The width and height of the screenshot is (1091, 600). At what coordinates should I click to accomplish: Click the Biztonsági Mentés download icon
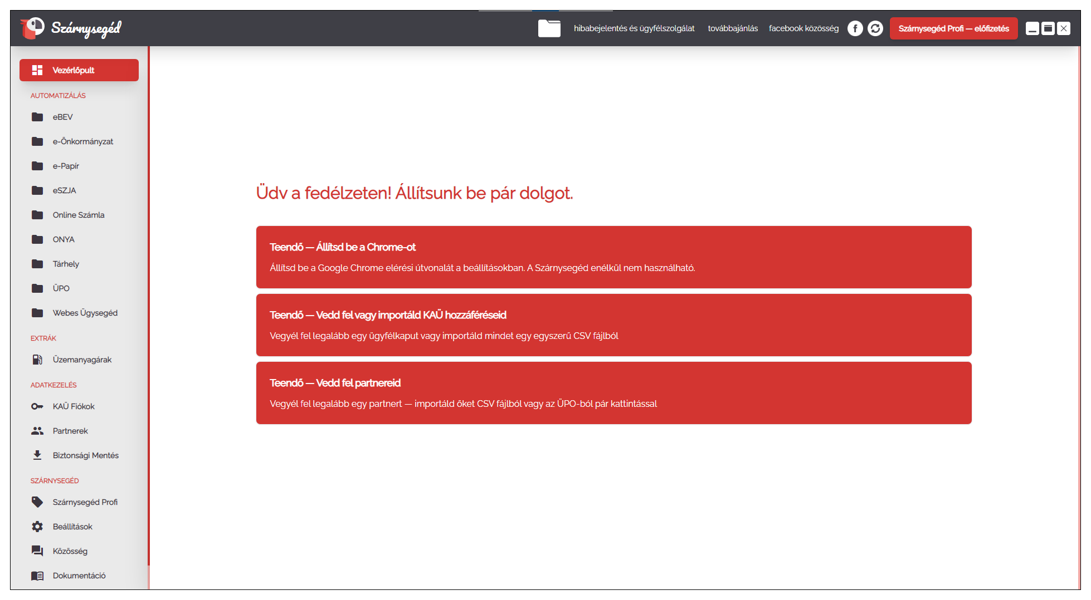click(x=37, y=455)
